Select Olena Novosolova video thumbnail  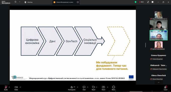pos(158,25)
